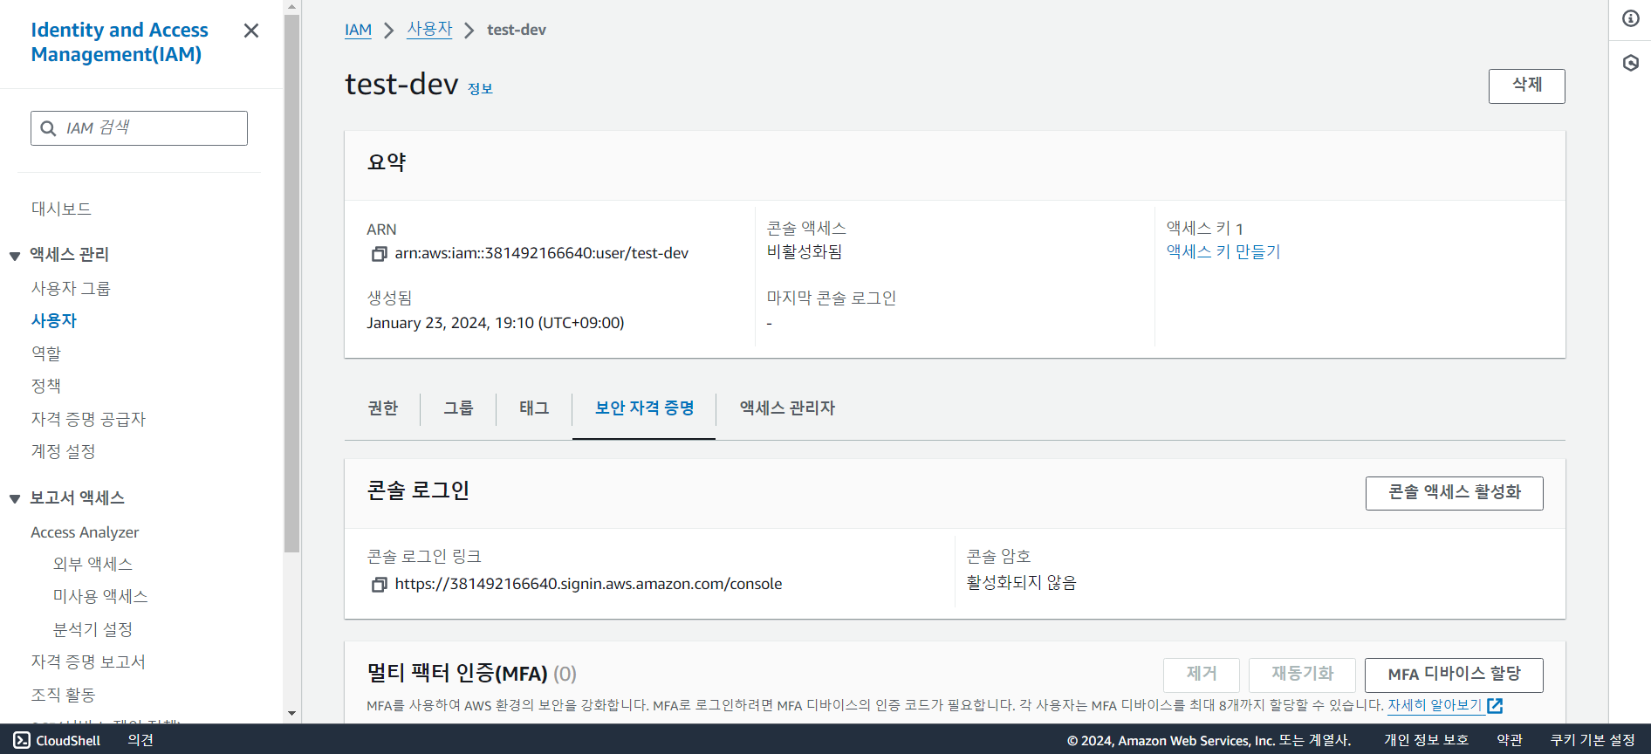This screenshot has height=754, width=1651.
Task: Open 대시보드 in the sidebar
Action: tap(61, 209)
